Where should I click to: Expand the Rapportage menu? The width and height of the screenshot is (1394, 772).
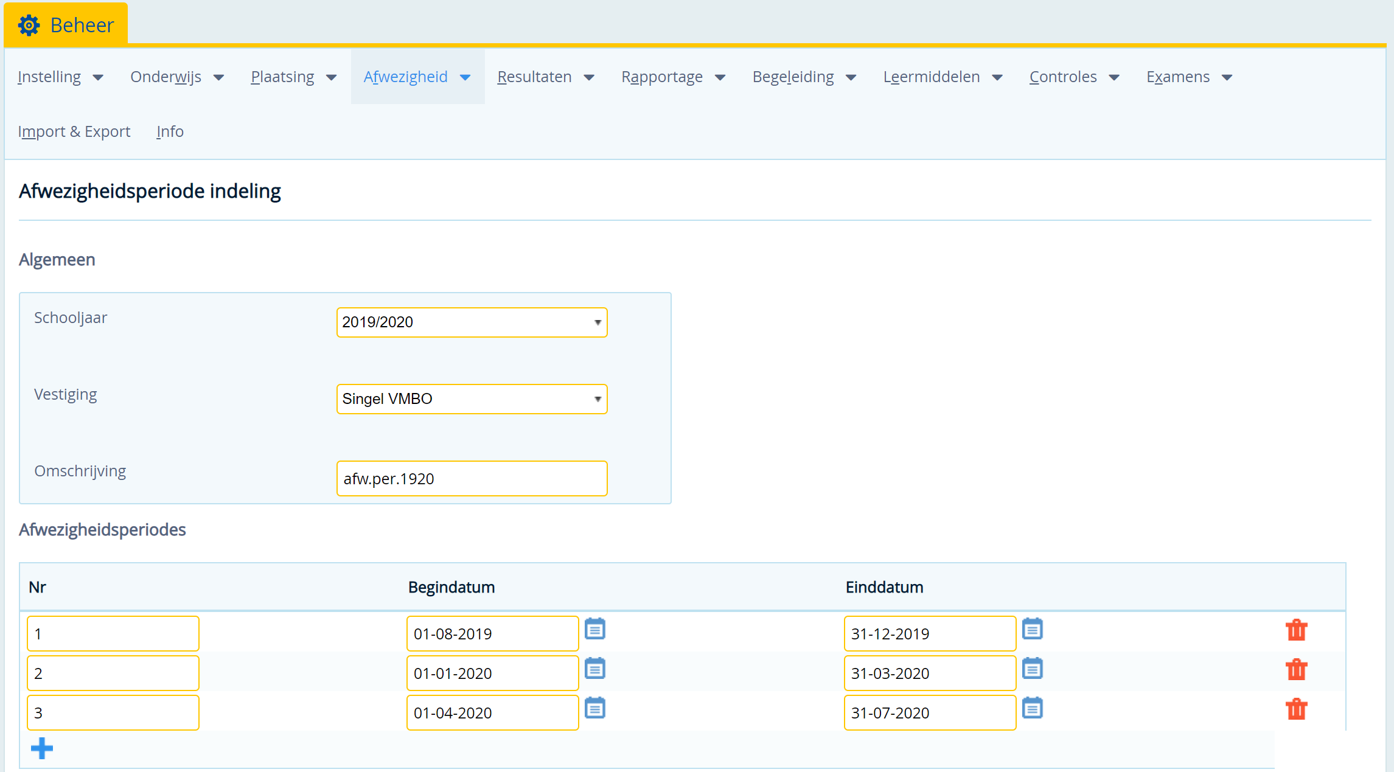(x=674, y=77)
